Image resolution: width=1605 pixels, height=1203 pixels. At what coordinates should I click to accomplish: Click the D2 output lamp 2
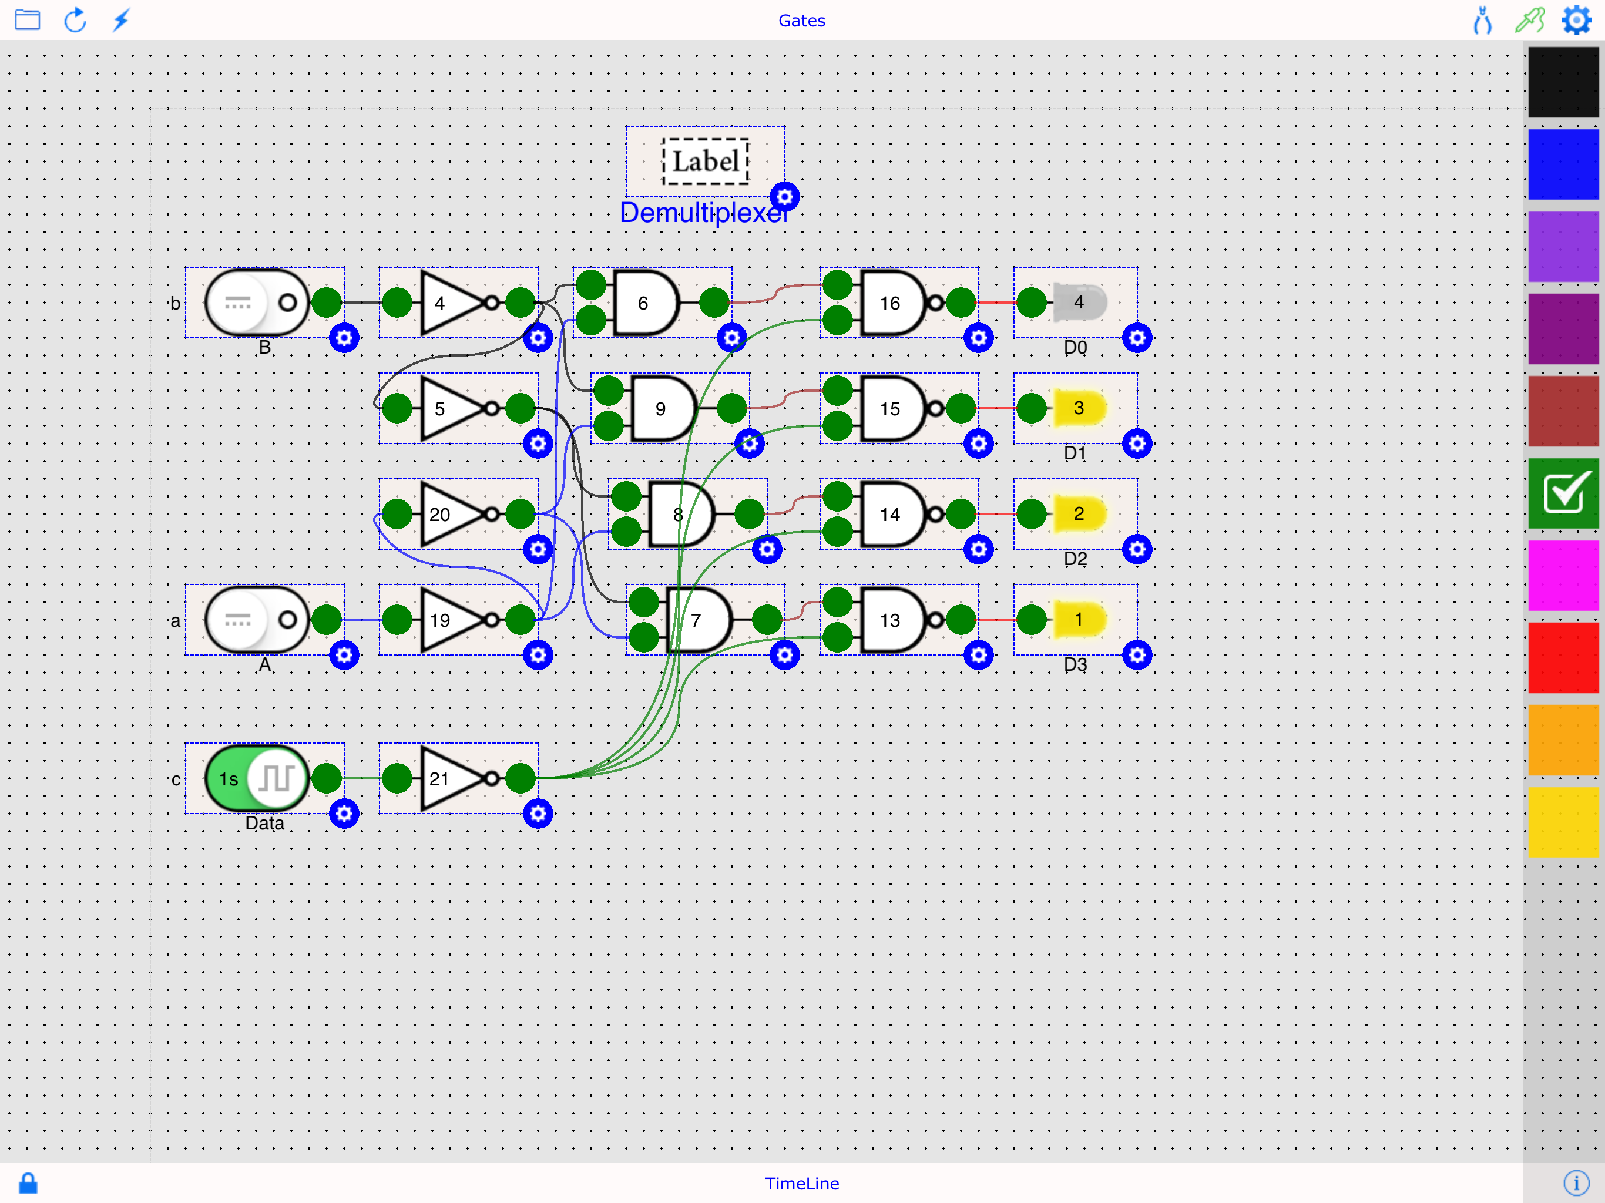click(x=1080, y=514)
